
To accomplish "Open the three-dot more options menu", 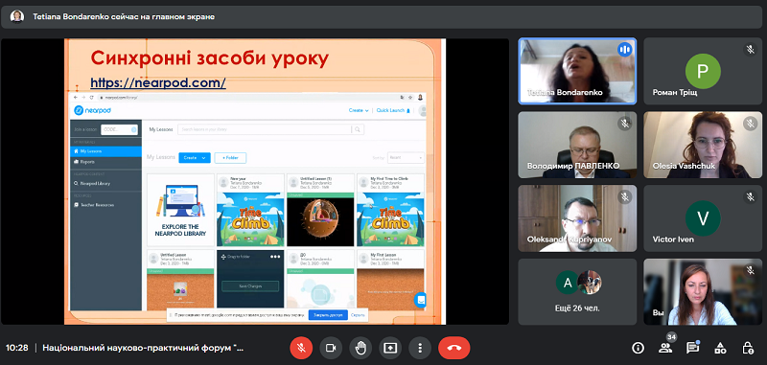I will pyautogui.click(x=420, y=348).
